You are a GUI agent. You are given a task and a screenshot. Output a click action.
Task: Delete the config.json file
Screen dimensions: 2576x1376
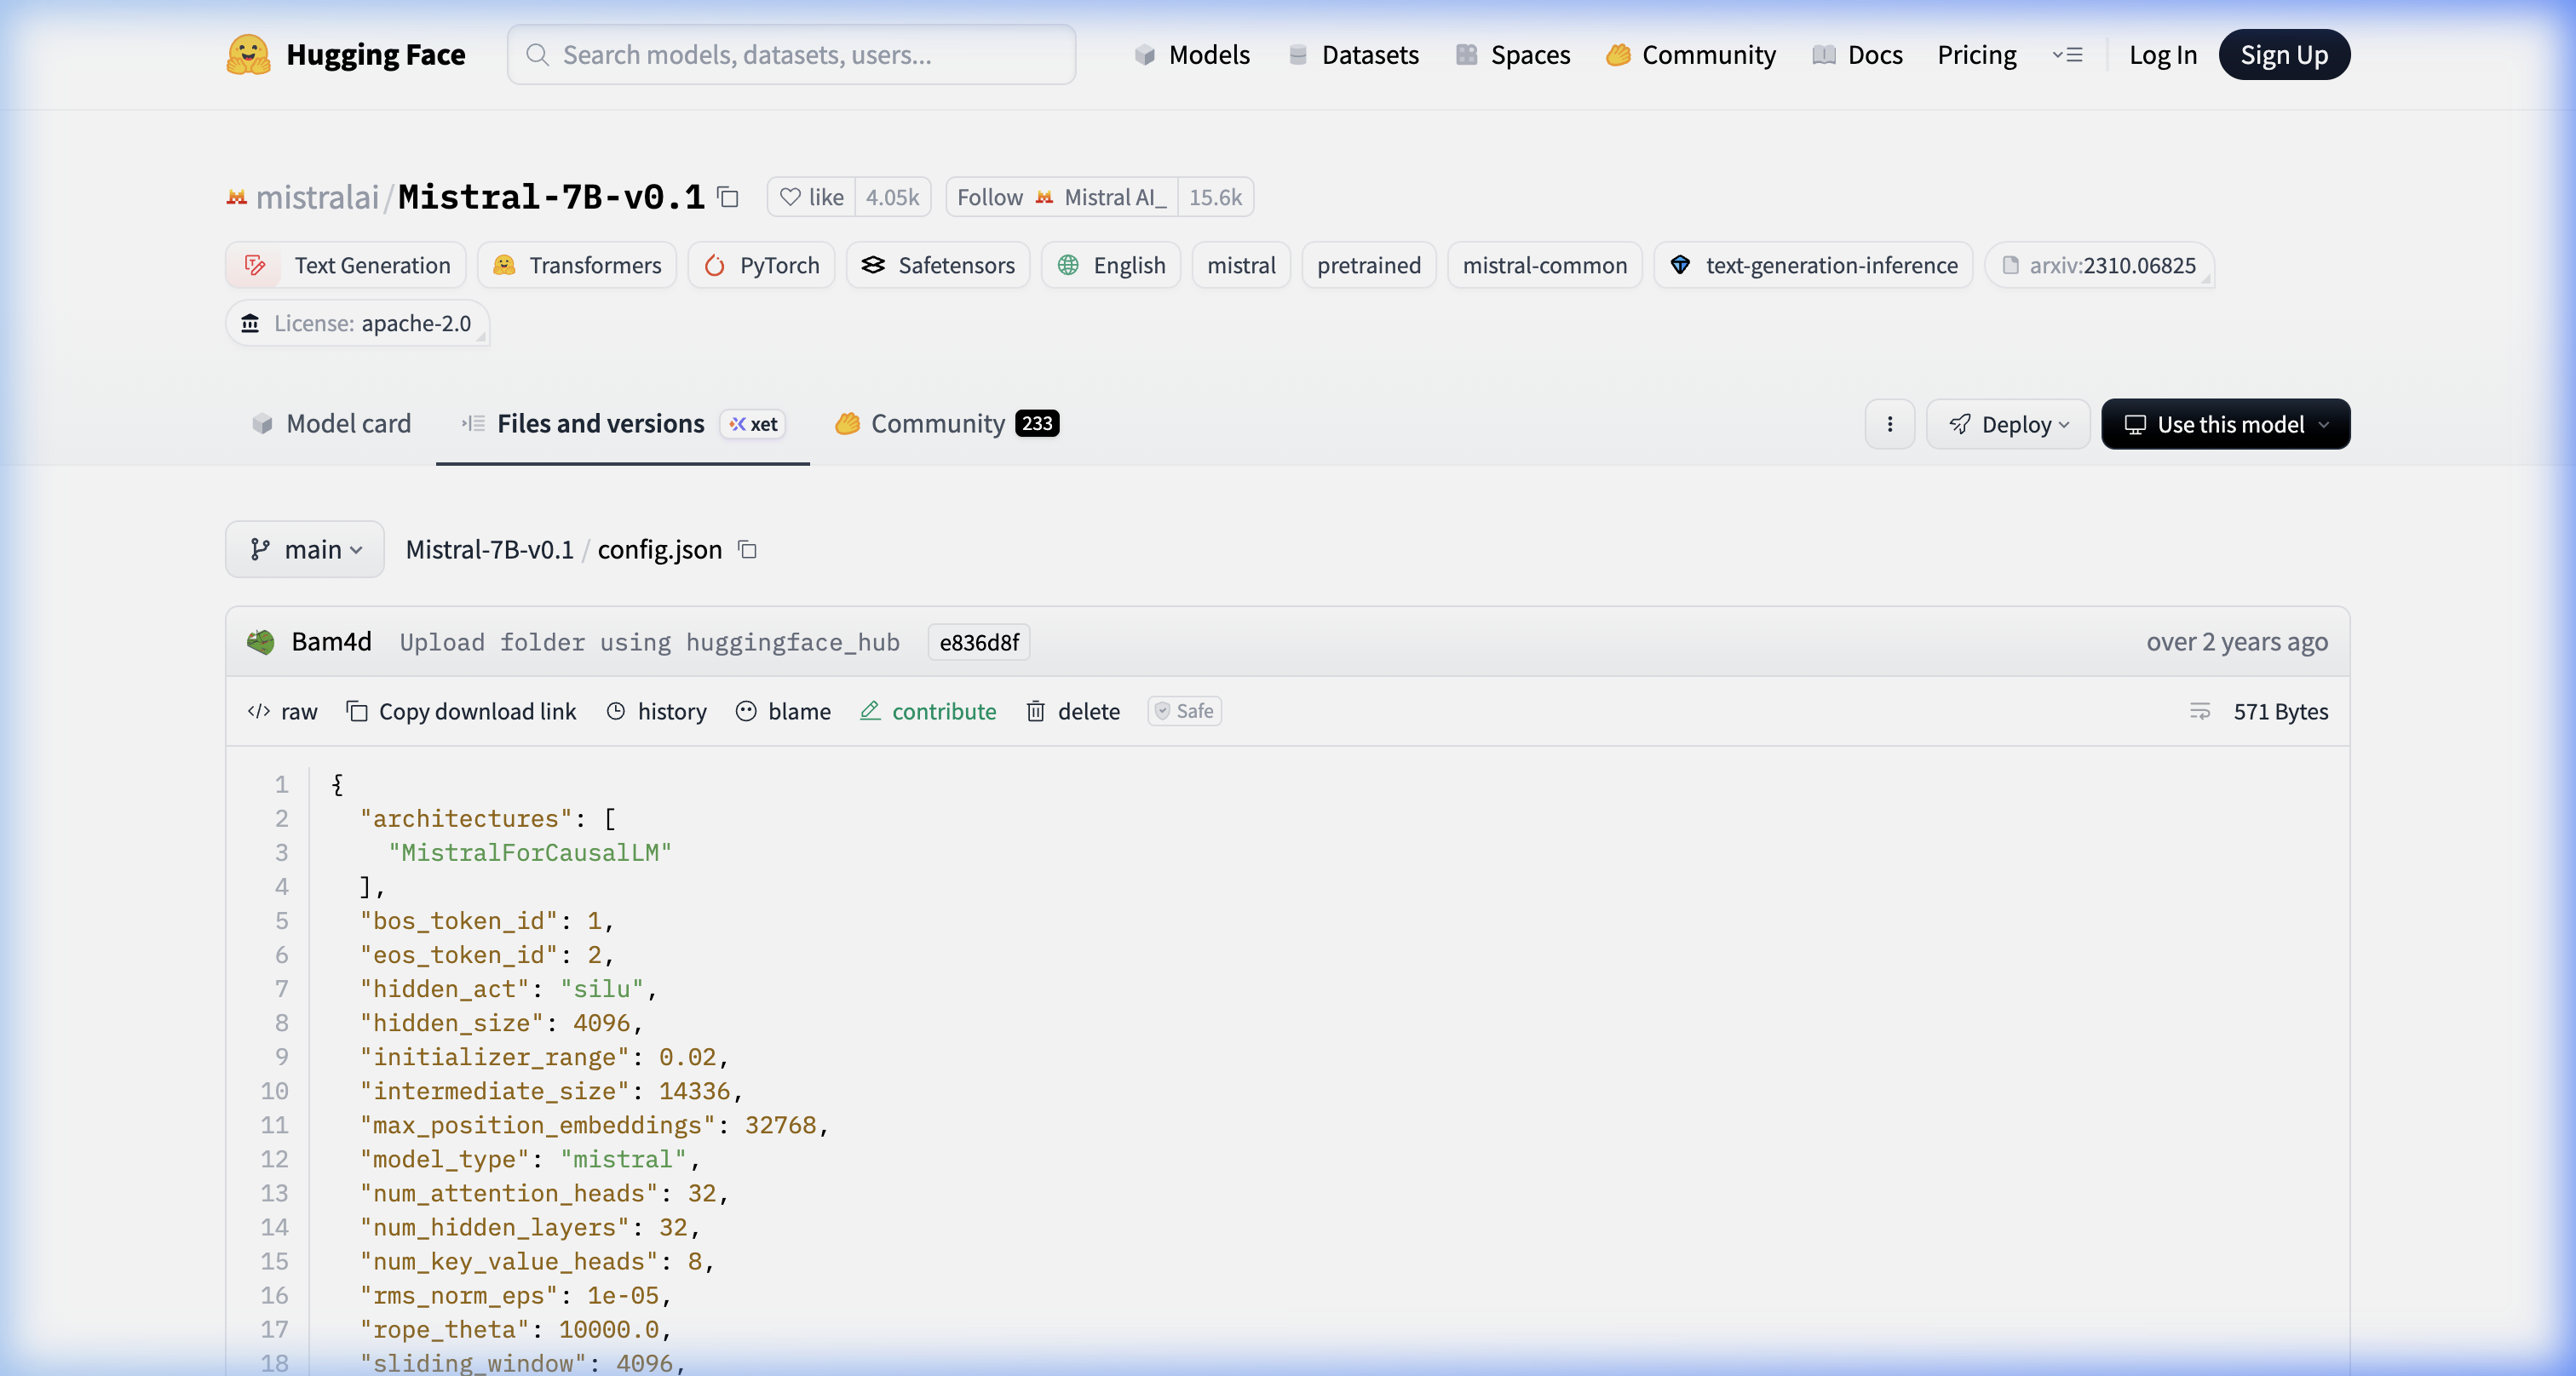click(1073, 712)
